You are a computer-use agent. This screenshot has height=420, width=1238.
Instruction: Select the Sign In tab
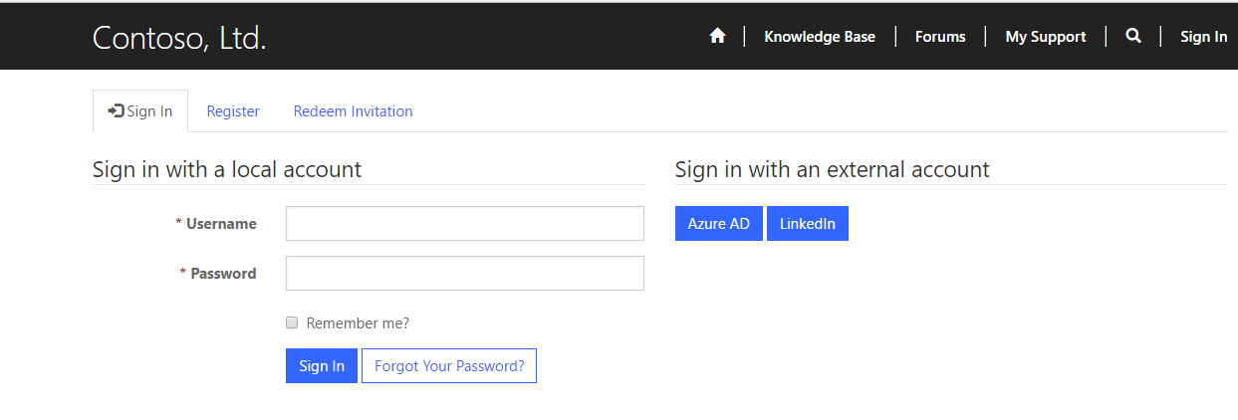139,110
